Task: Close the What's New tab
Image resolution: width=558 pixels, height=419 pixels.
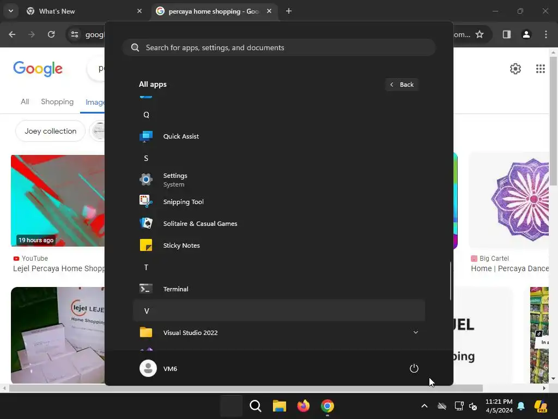Action: click(x=139, y=11)
